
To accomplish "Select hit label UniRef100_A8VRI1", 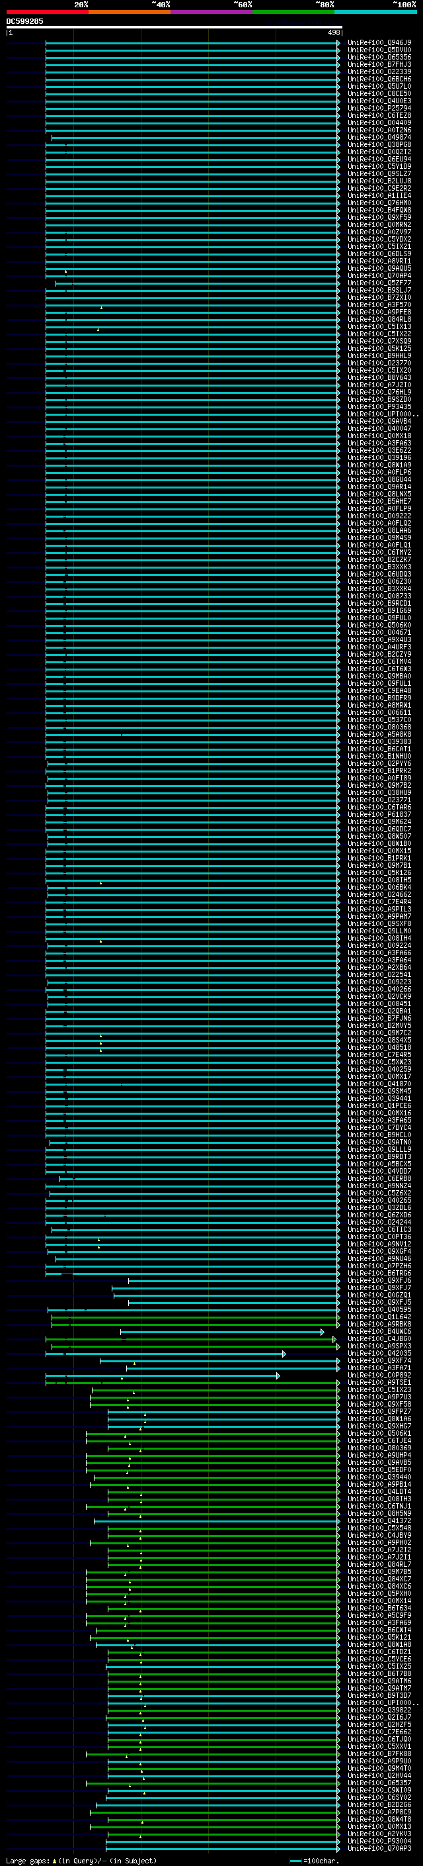I will click(x=379, y=261).
